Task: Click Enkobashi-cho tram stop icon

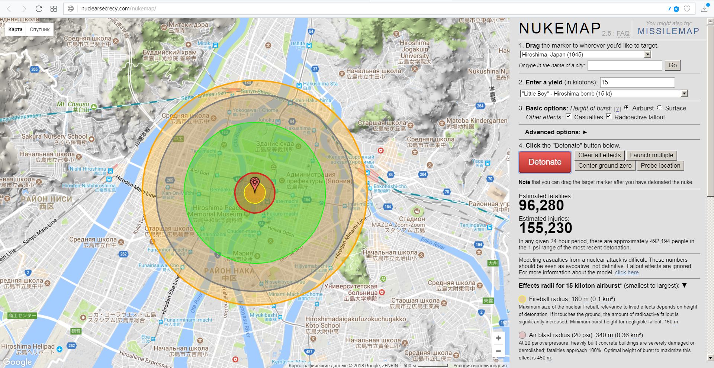Action: pyautogui.click(x=370, y=188)
